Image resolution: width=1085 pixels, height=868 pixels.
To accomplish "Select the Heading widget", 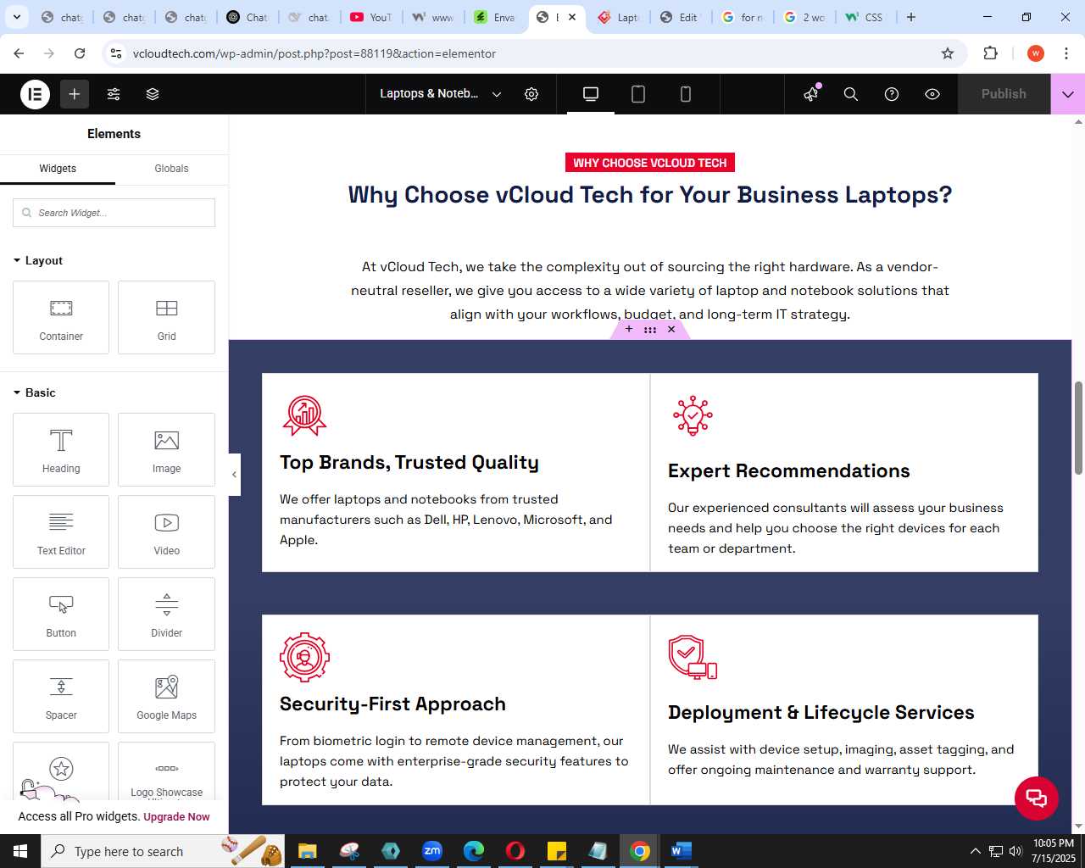I will click(61, 449).
